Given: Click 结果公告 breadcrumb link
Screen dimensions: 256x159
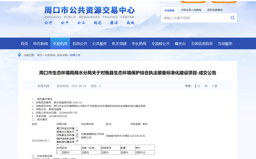Looking at the screenshot, I should pyautogui.click(x=75, y=55).
